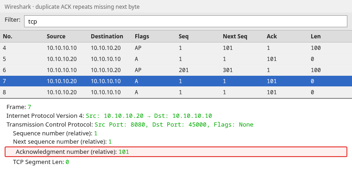Image resolution: width=352 pixels, height=170 pixels.
Task: Select packet number 4 row
Action: tap(176, 48)
